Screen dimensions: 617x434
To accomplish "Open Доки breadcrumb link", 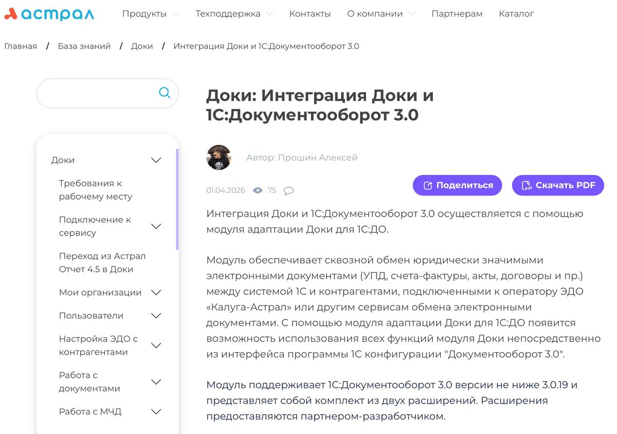I will click(142, 46).
